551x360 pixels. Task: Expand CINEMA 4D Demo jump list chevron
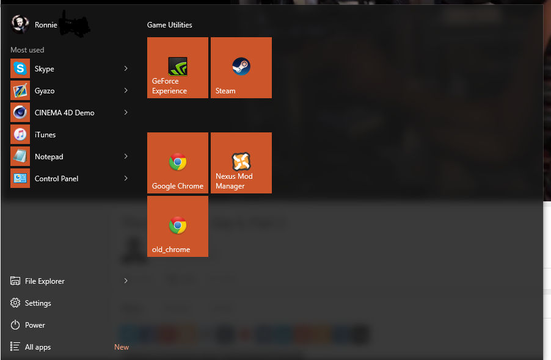point(126,112)
